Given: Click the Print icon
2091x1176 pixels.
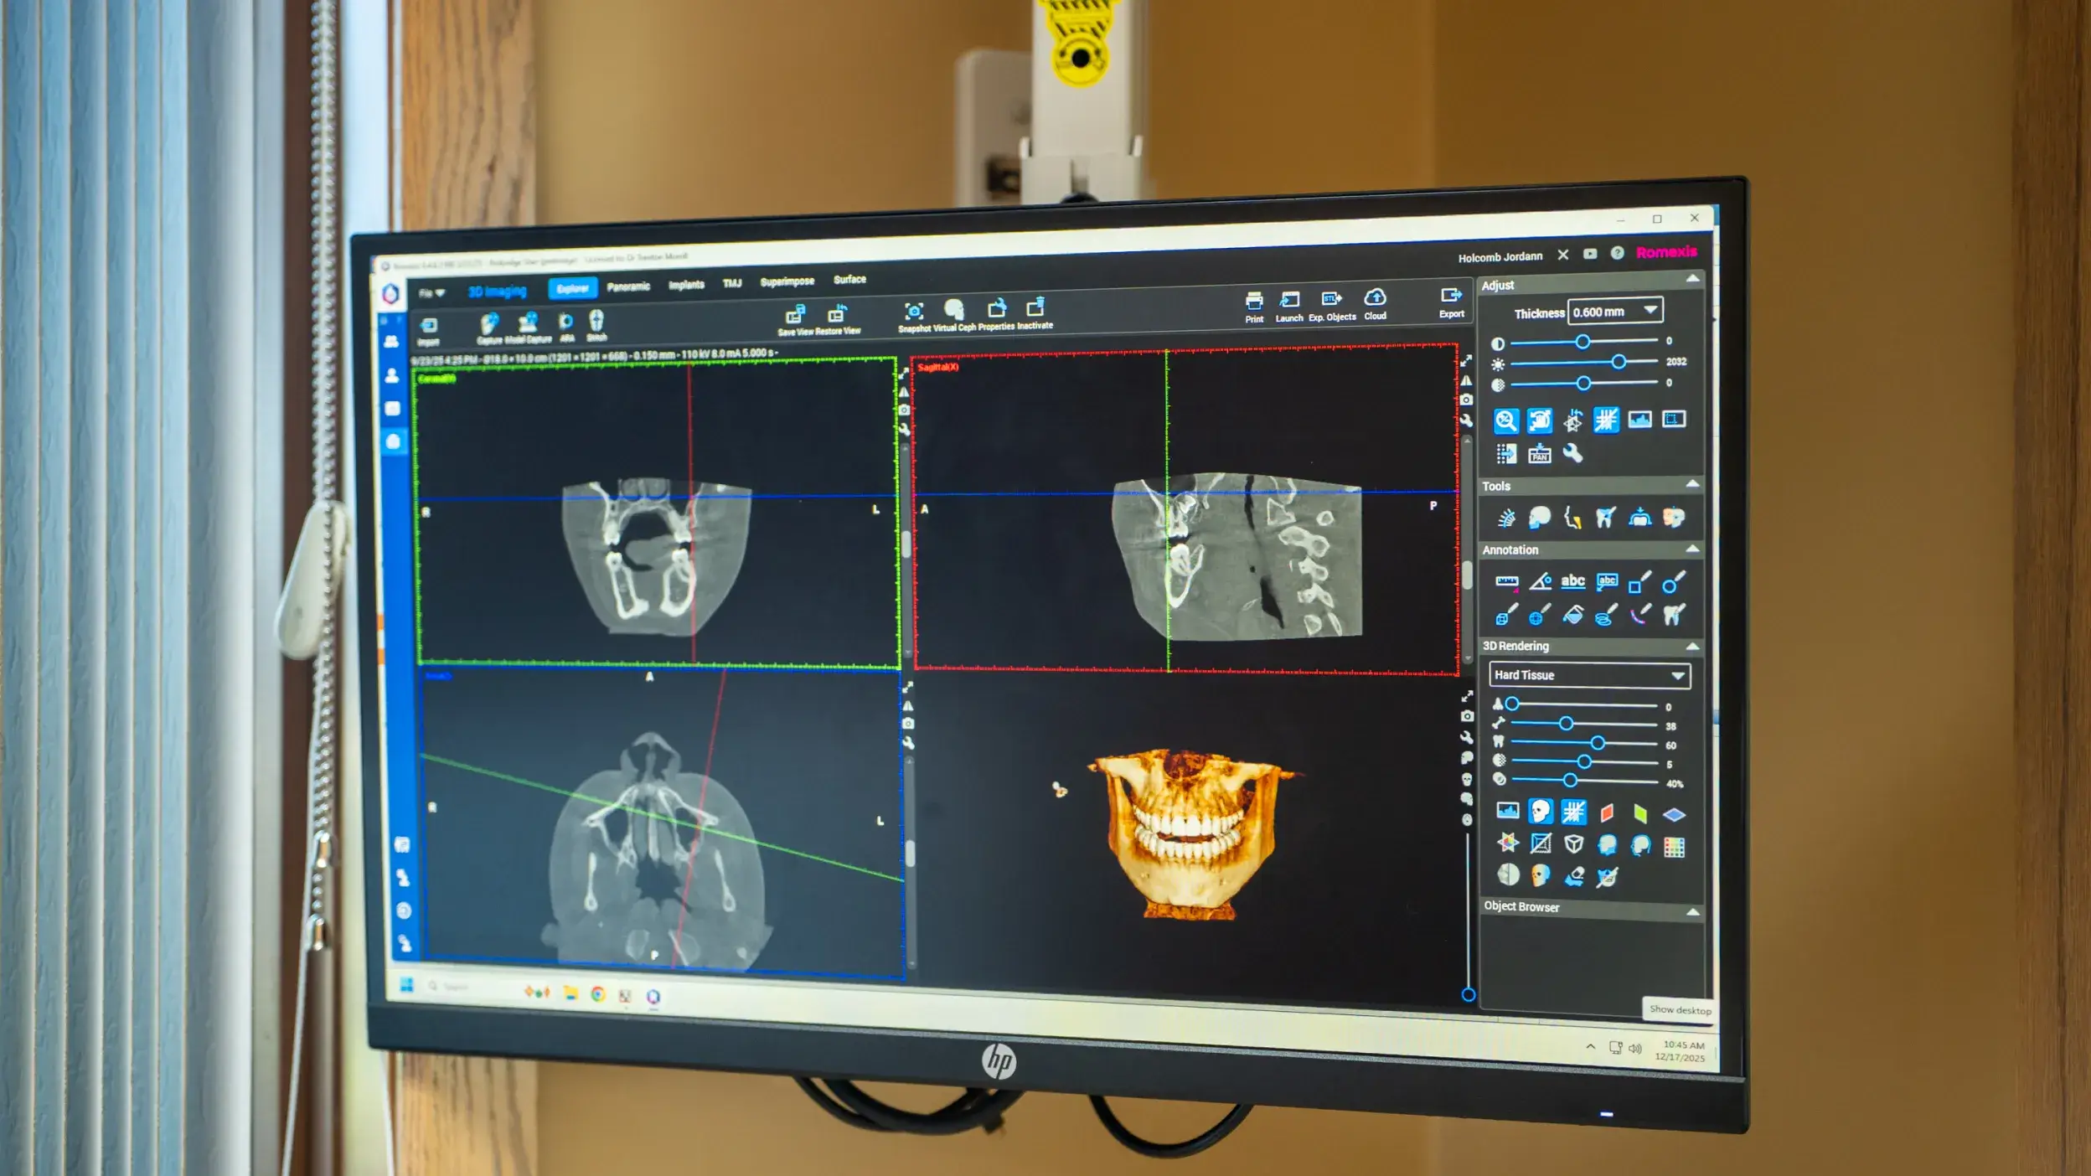Looking at the screenshot, I should point(1254,302).
